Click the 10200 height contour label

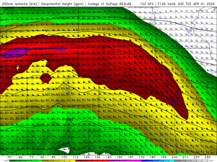click(x=63, y=18)
